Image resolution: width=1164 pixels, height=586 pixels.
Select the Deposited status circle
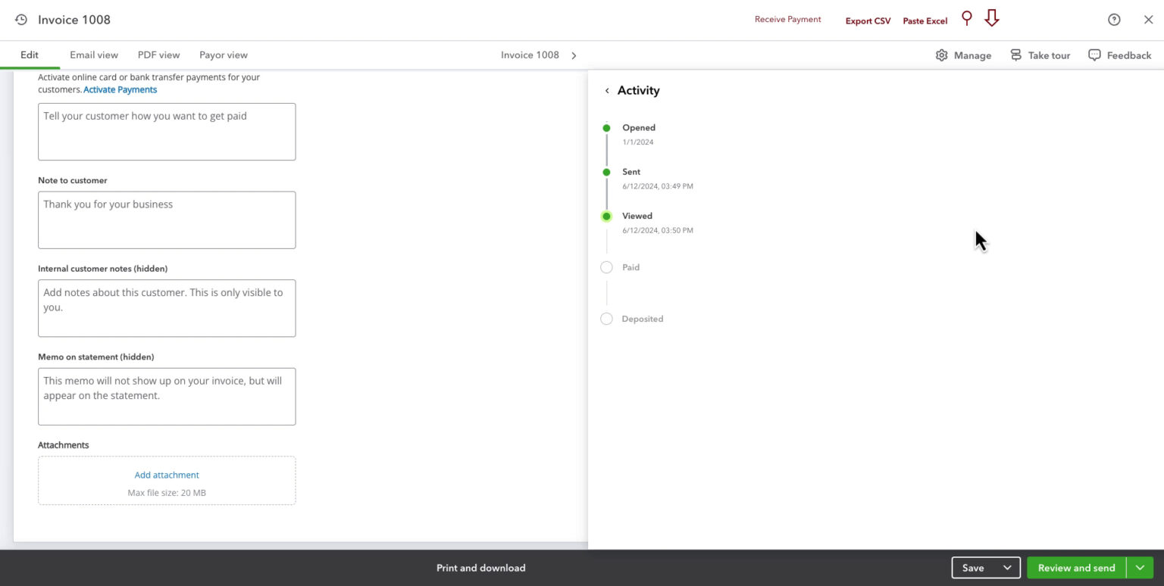pos(606,319)
